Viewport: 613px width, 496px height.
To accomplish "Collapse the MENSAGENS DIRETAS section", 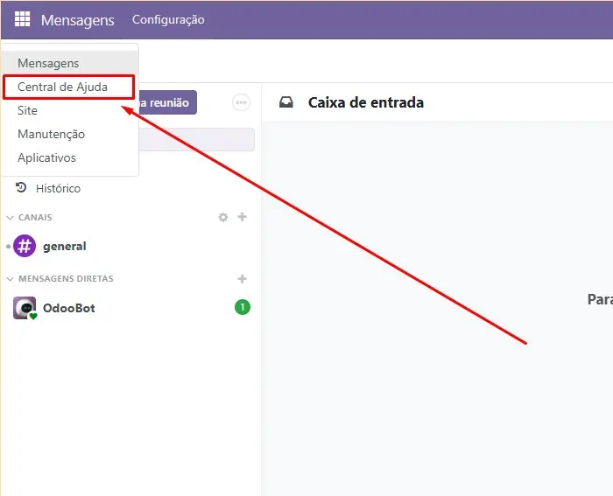I will click(66, 279).
